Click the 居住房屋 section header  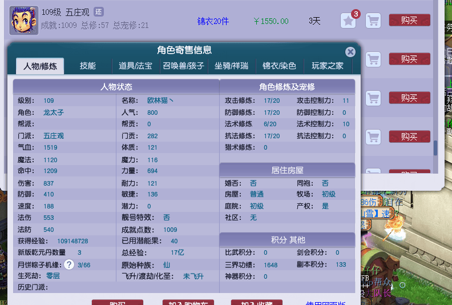[x=287, y=170]
